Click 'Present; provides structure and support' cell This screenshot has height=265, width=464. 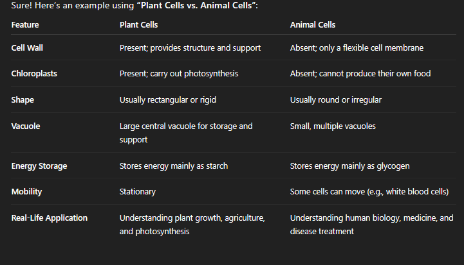tap(190, 48)
